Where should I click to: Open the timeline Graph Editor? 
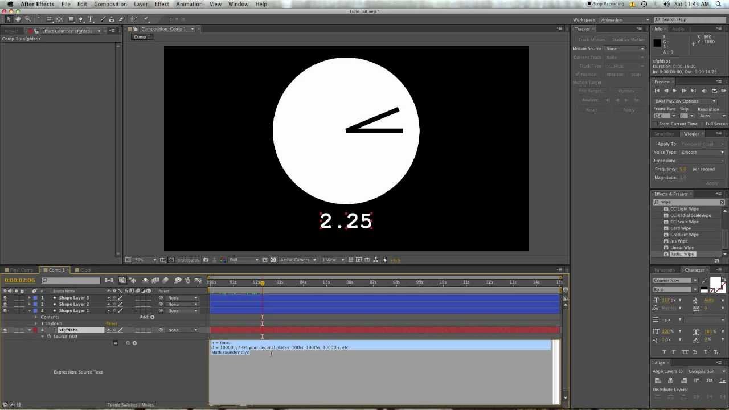(x=198, y=280)
